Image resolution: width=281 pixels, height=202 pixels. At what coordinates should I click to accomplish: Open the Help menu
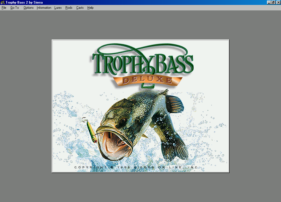(x=90, y=8)
